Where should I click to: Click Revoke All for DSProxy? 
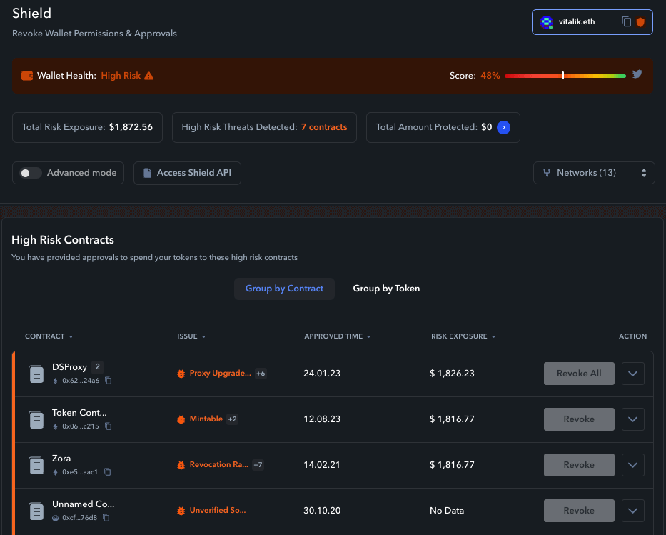[x=579, y=374]
